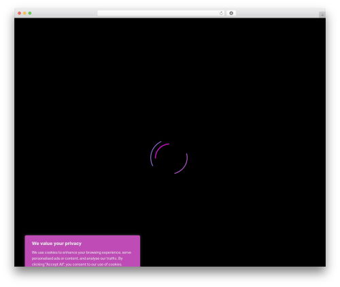The height and width of the screenshot is (287, 340).
Task: Click the red close window button
Action: pyautogui.click(x=20, y=14)
